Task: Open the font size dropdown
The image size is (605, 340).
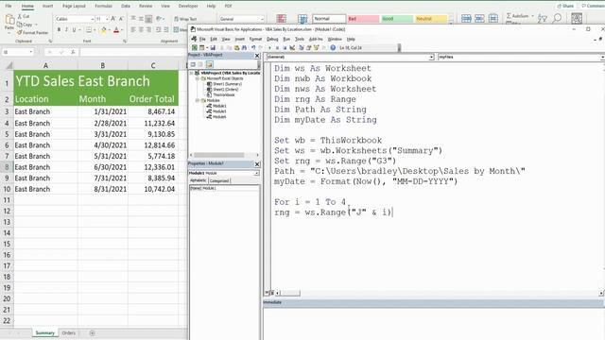Action: point(107,19)
